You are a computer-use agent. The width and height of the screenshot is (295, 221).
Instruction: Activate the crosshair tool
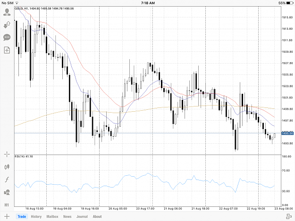click(x=7, y=155)
